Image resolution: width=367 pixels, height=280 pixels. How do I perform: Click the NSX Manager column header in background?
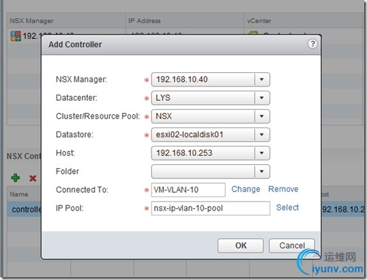66,21
